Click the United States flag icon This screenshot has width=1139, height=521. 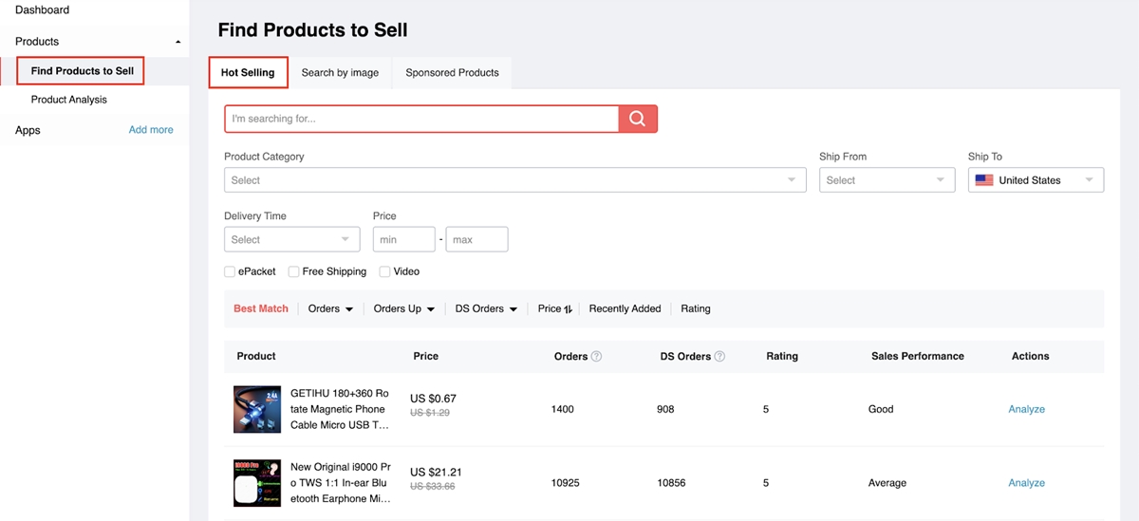[984, 180]
